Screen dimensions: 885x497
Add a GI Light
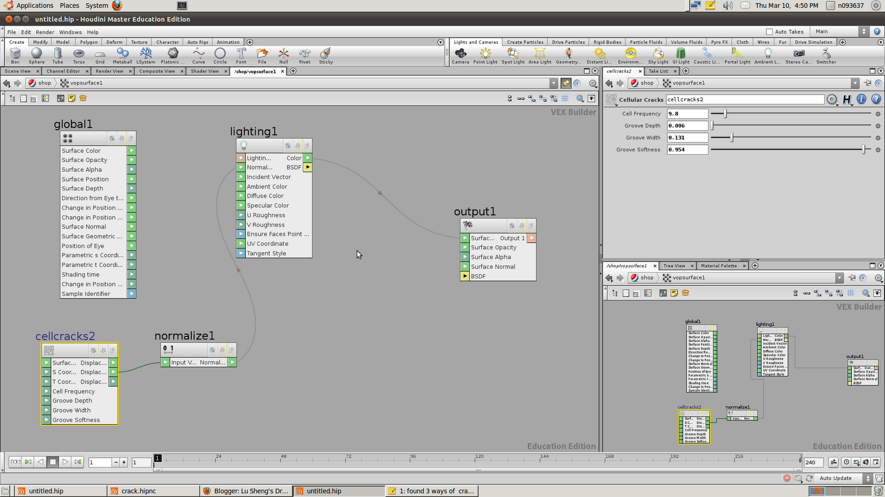(681, 55)
